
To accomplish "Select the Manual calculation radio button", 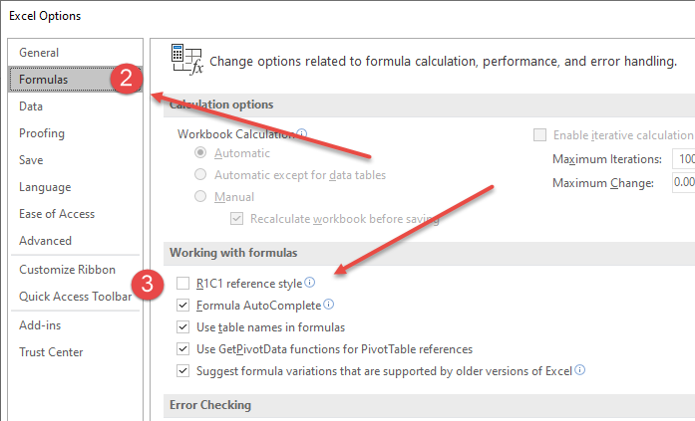I will (200, 196).
